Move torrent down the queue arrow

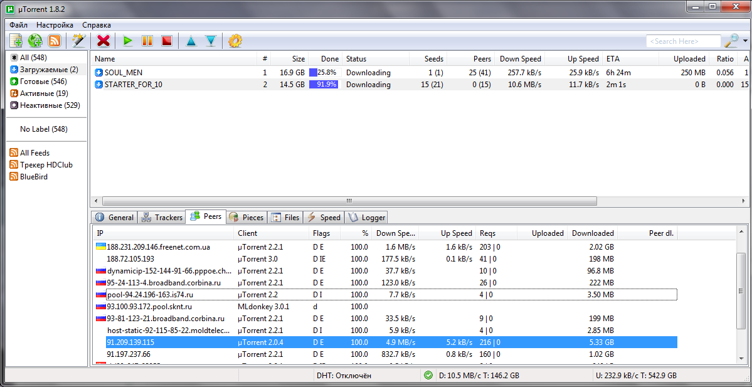pos(211,41)
